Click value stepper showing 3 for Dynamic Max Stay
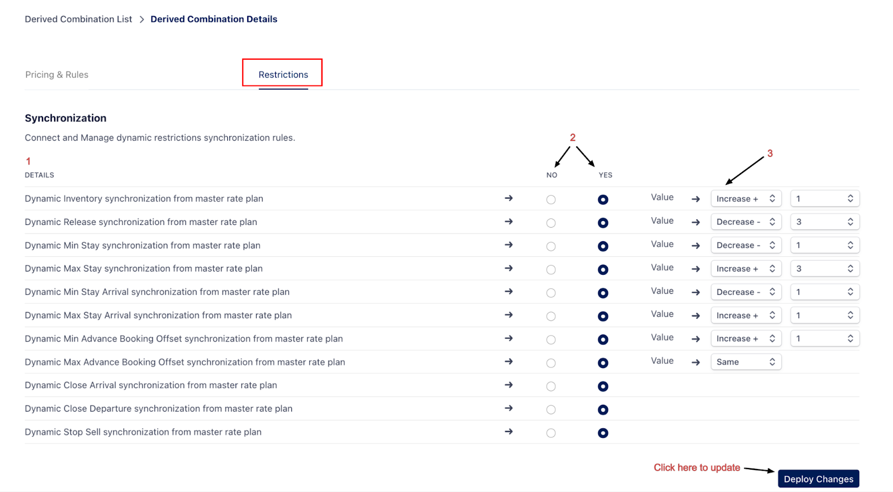 point(824,269)
